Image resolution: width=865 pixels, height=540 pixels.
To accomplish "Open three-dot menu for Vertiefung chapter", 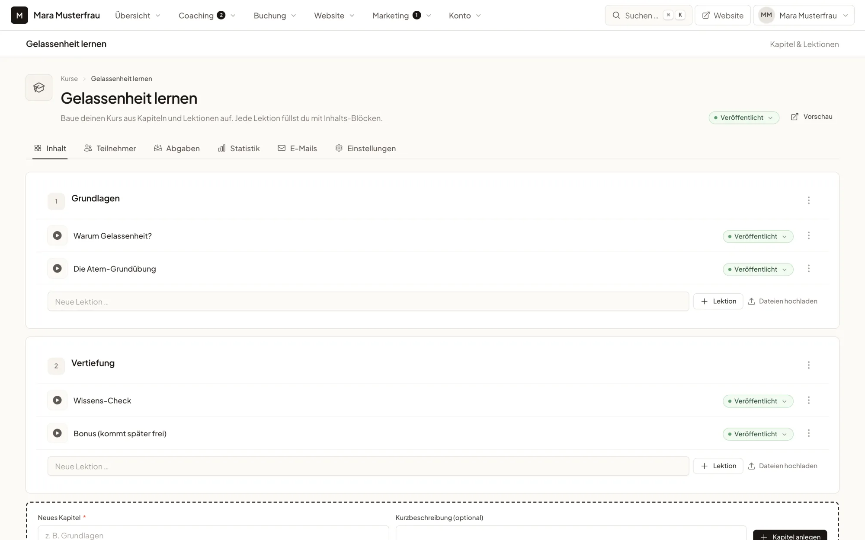I will tap(808, 365).
